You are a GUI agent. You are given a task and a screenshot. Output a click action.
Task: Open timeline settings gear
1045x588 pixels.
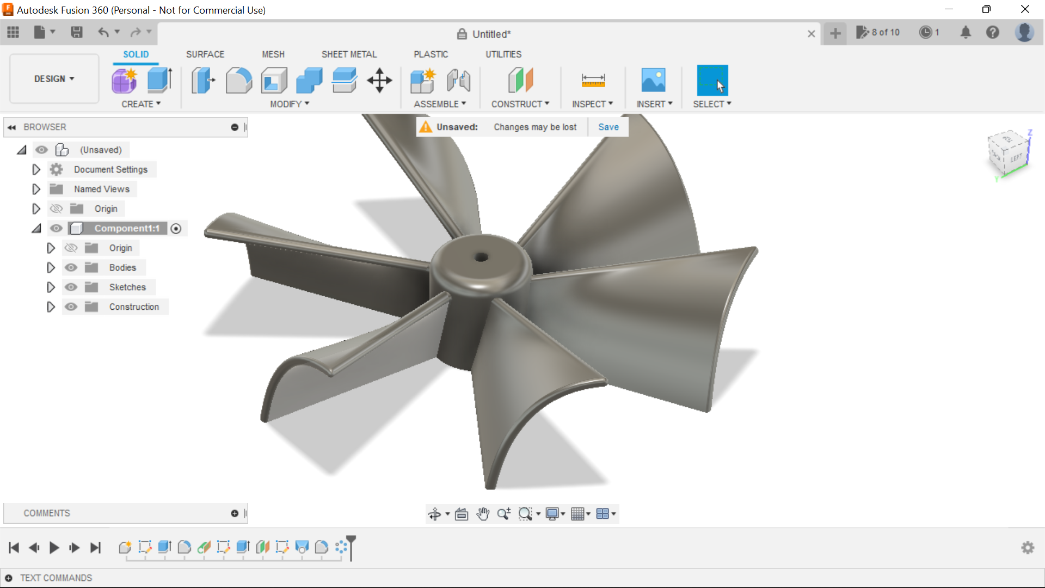point(1028,548)
